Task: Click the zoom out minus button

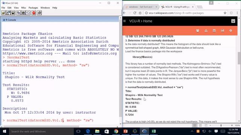Action: point(210,125)
